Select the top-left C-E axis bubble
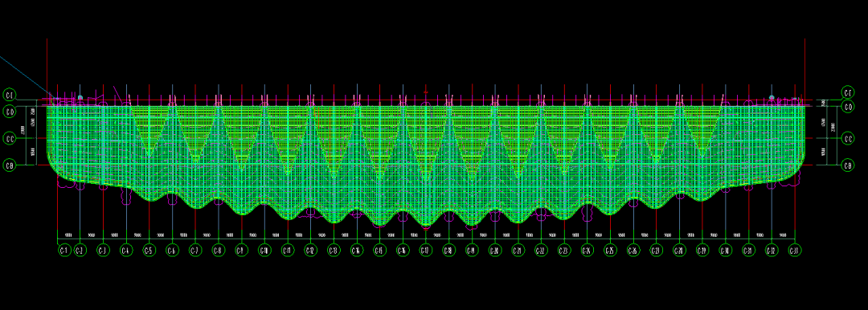Image resolution: width=868 pixels, height=310 pixels. [x=9, y=95]
